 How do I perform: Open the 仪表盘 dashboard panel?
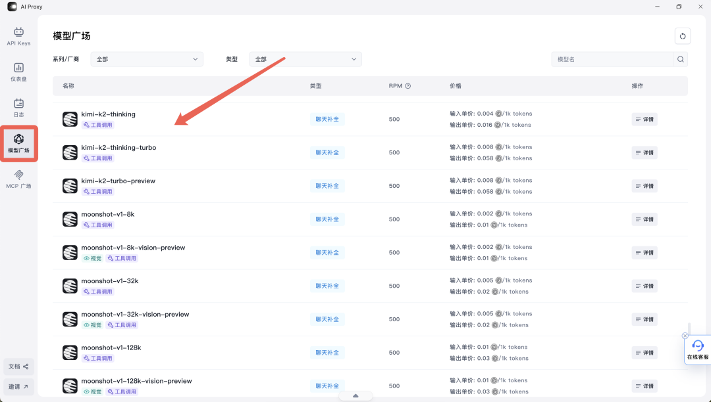pos(18,72)
